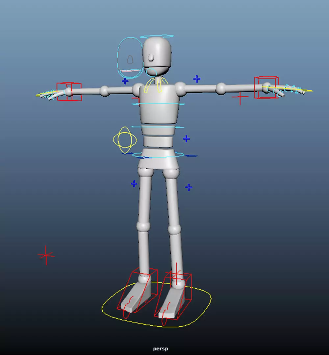The image size is (329, 355).
Task: Select the red cube control on the viewer's-left wrist
Action: pos(69,91)
